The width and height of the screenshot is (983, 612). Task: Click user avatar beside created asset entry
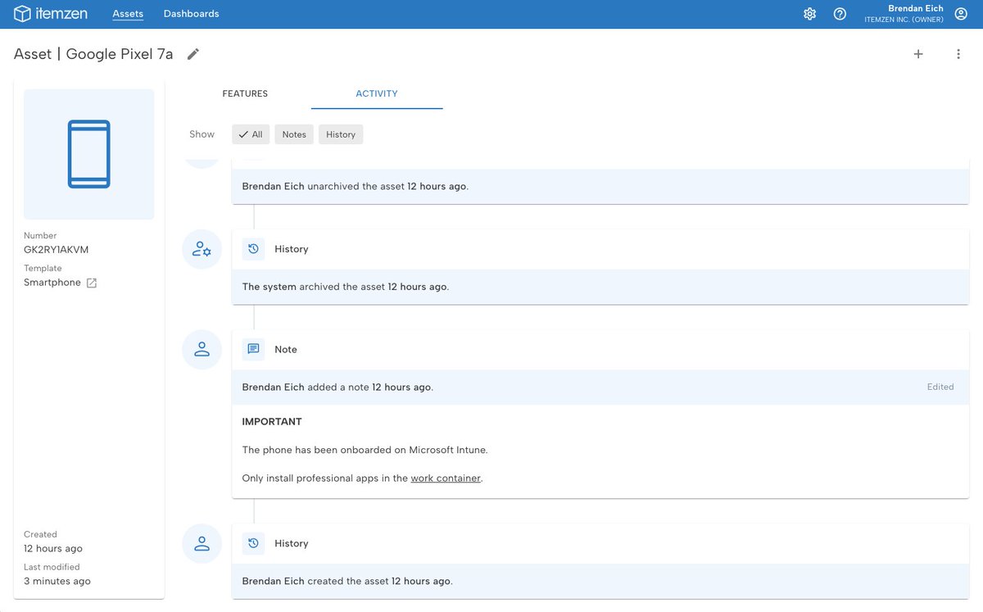pos(202,544)
